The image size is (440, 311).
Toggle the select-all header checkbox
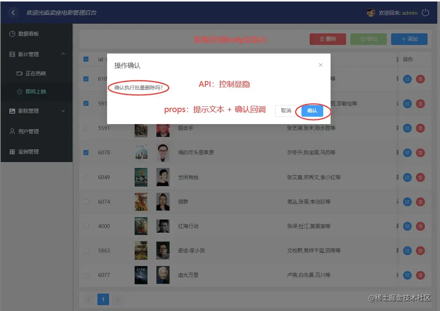click(x=86, y=59)
